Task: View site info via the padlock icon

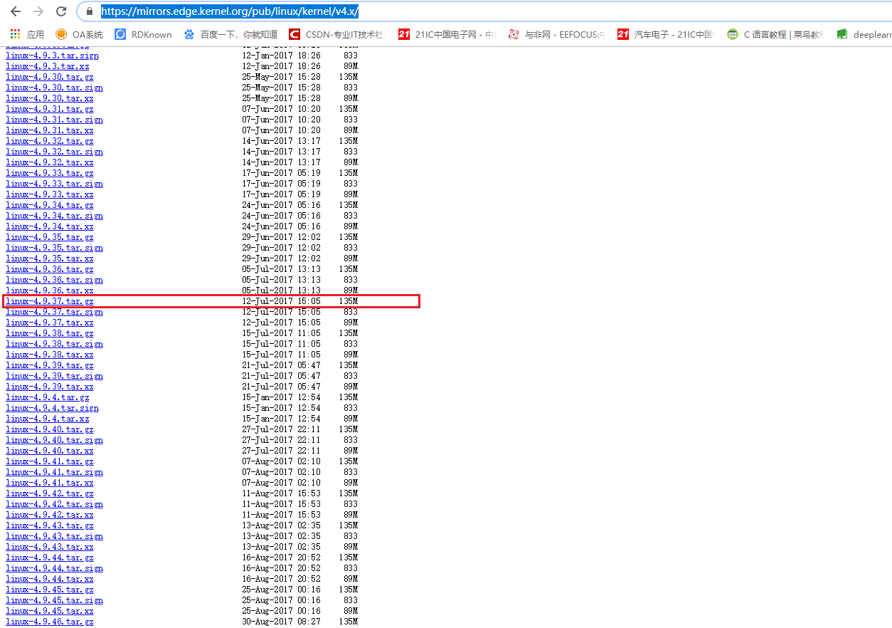Action: tap(90, 11)
